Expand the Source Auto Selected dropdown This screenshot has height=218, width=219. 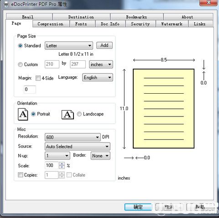78,146
